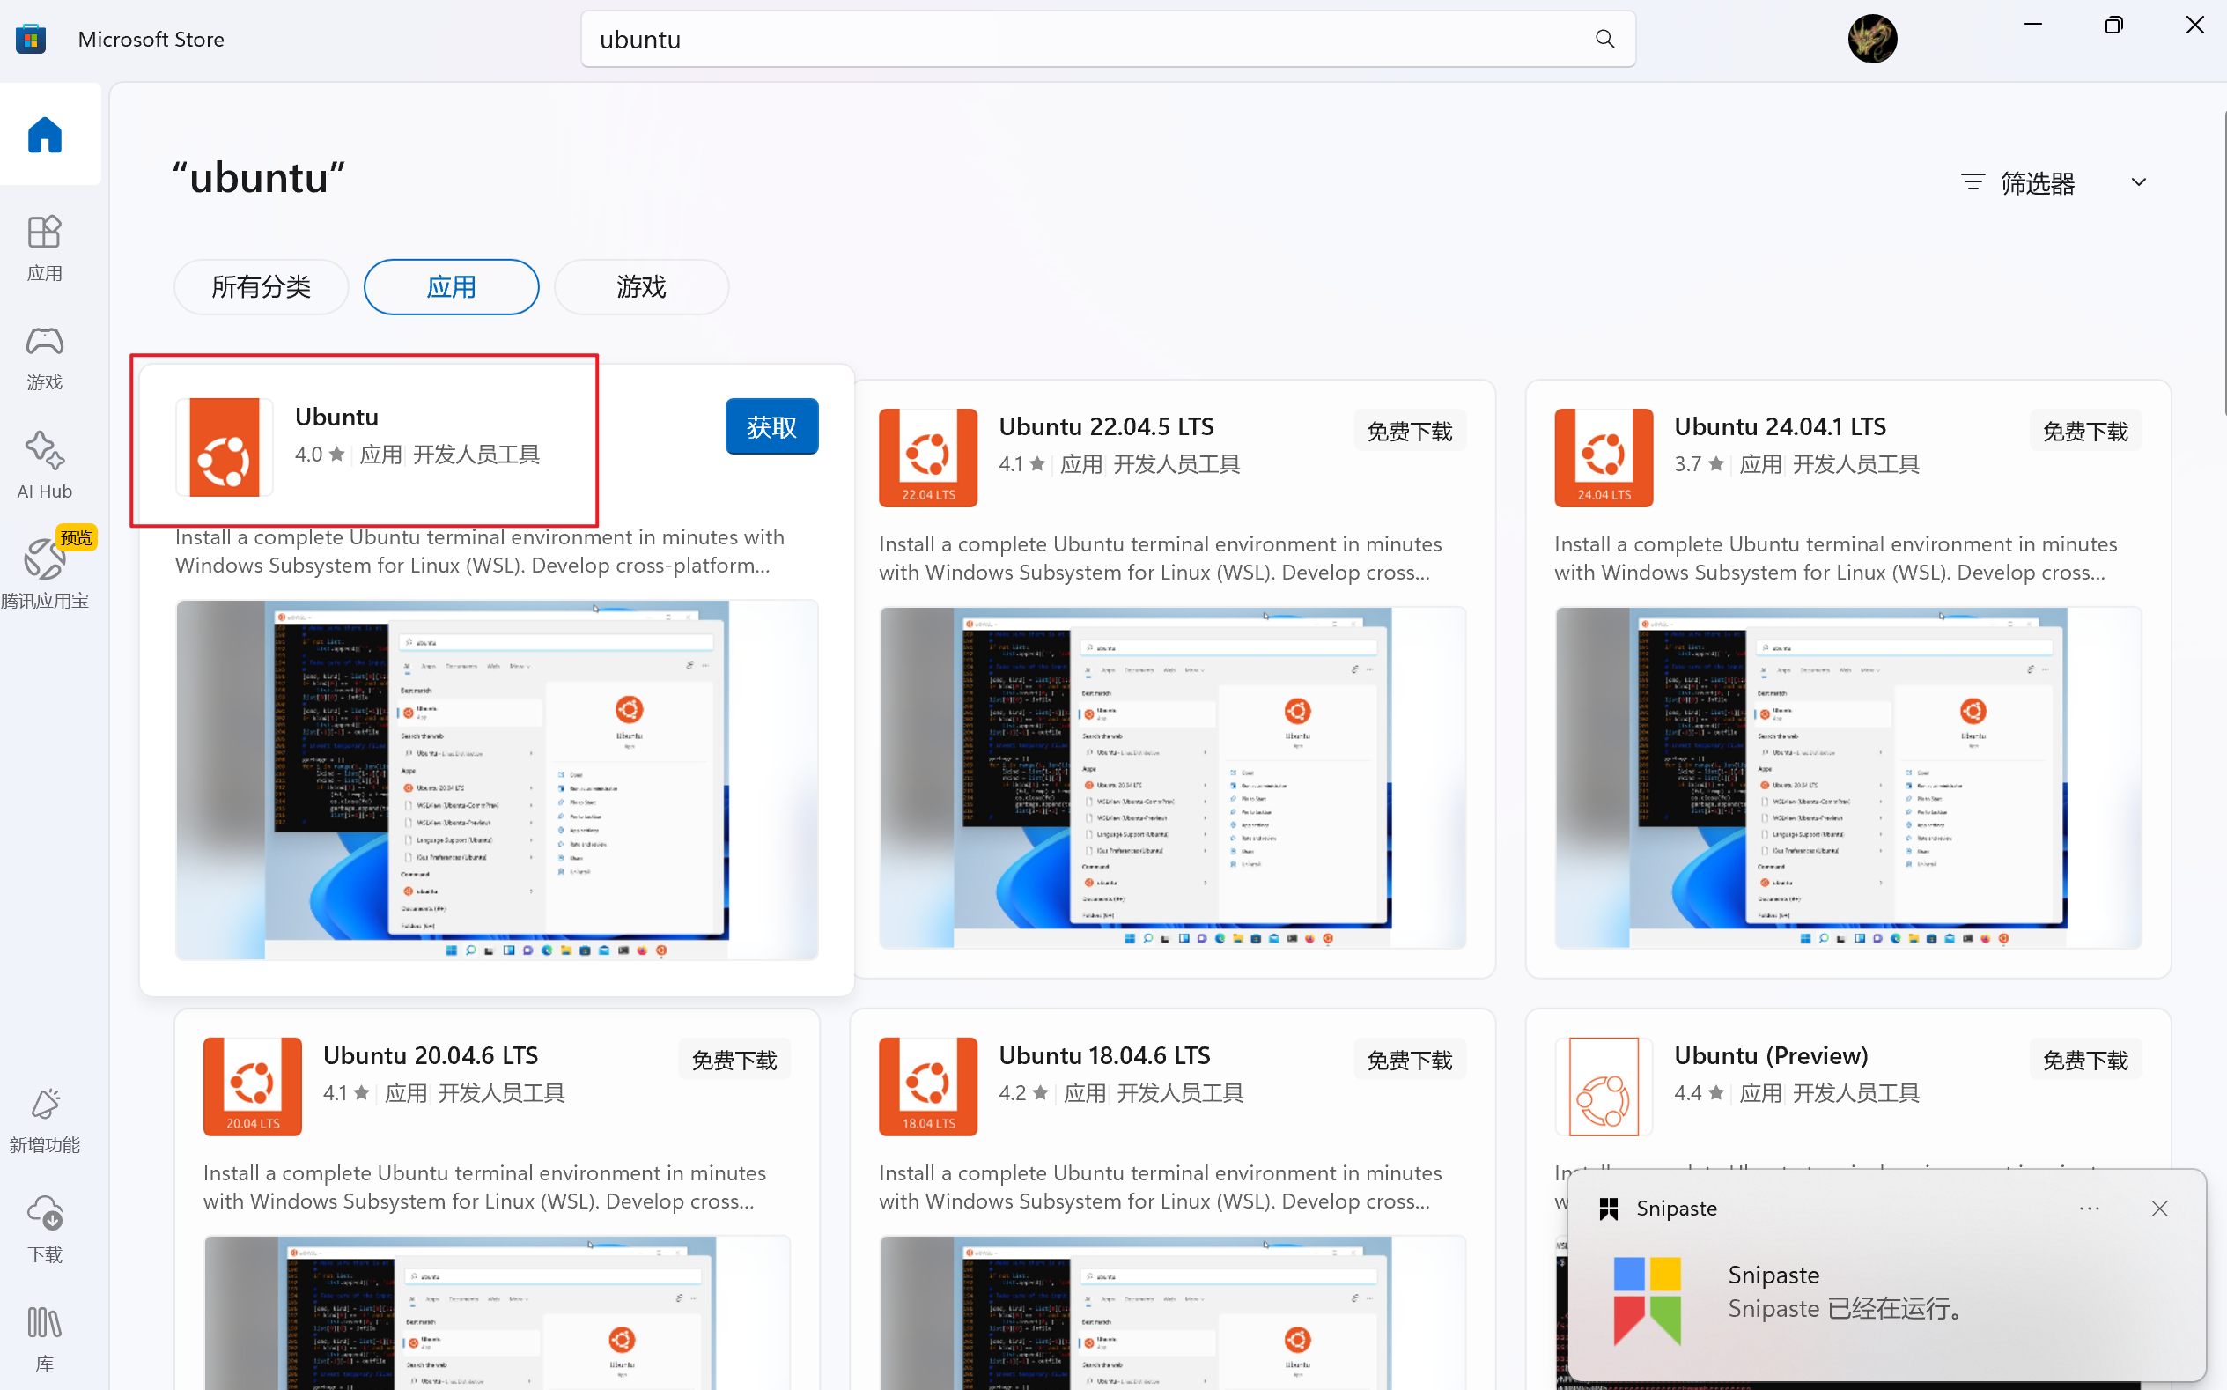Open the 游戏 (Games) section

(x=44, y=356)
